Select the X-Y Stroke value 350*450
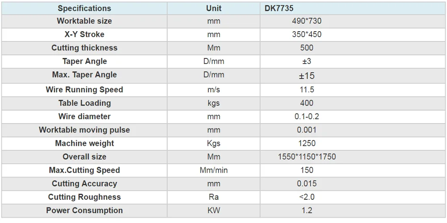The width and height of the screenshot is (447, 223). (307, 34)
